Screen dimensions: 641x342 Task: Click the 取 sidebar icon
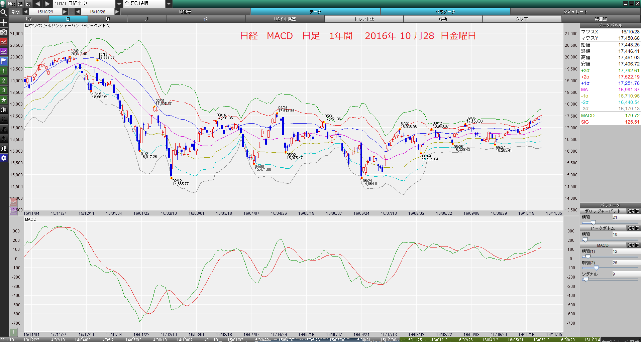(4, 129)
